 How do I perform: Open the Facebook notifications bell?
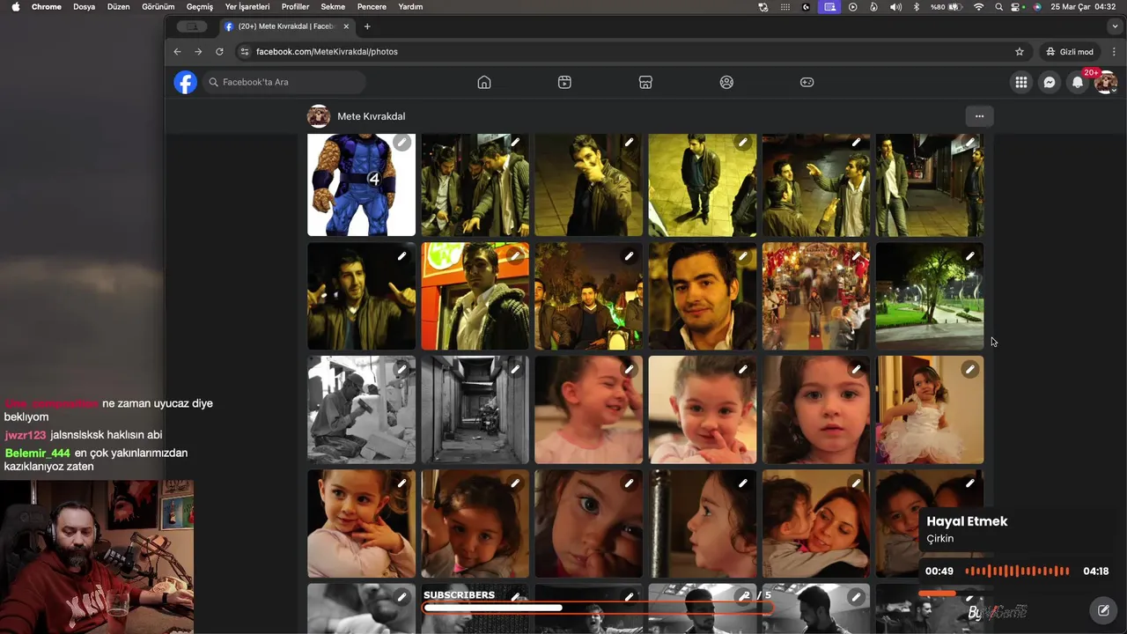pos(1077,82)
